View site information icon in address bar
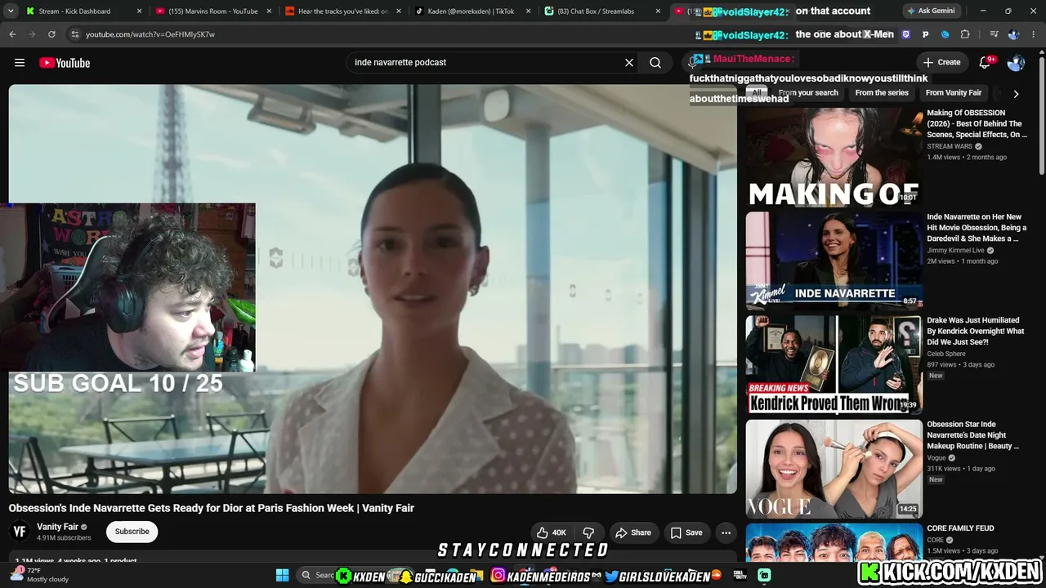Image resolution: width=1046 pixels, height=588 pixels. (x=74, y=34)
